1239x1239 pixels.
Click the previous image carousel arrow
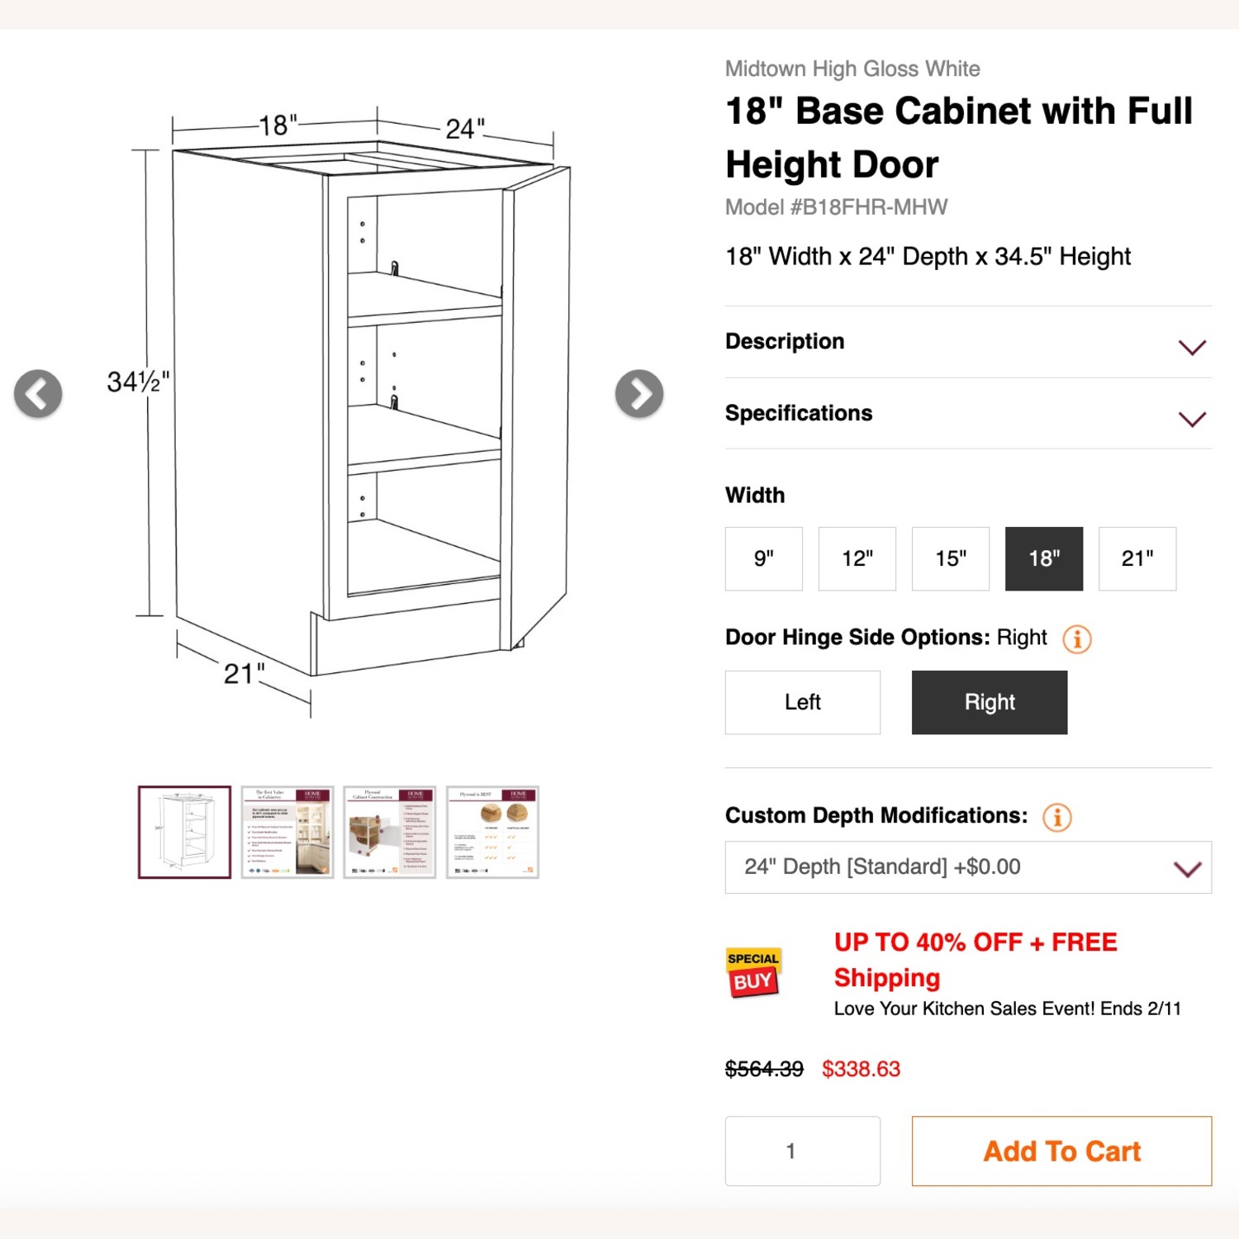[38, 395]
